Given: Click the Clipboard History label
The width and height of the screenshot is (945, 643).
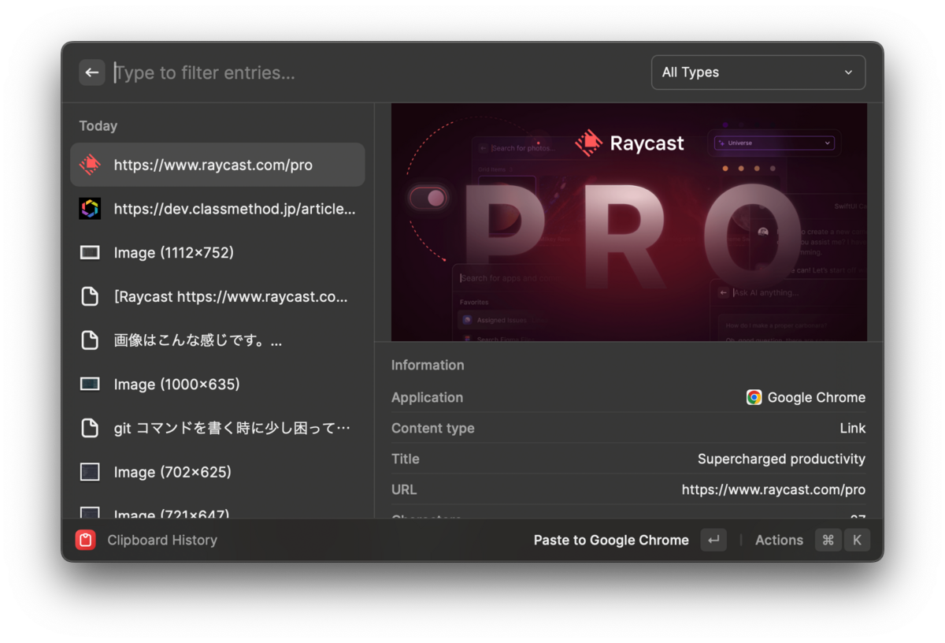Looking at the screenshot, I should [x=162, y=540].
